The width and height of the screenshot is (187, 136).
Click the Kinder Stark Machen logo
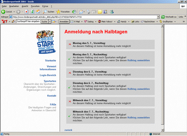pyautogui.click(x=46, y=42)
